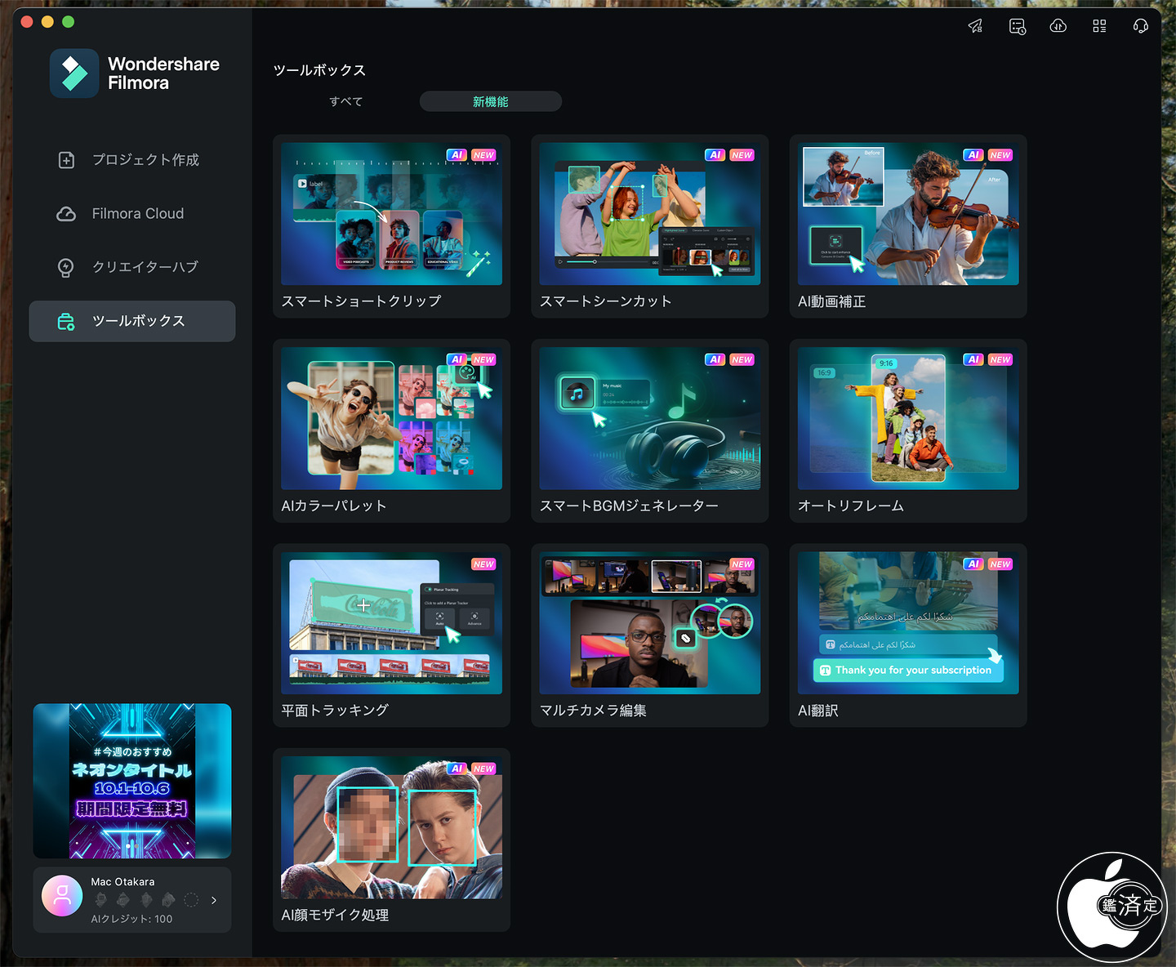Open the マルチカメラ編集 tool card
The image size is (1176, 967).
649,635
